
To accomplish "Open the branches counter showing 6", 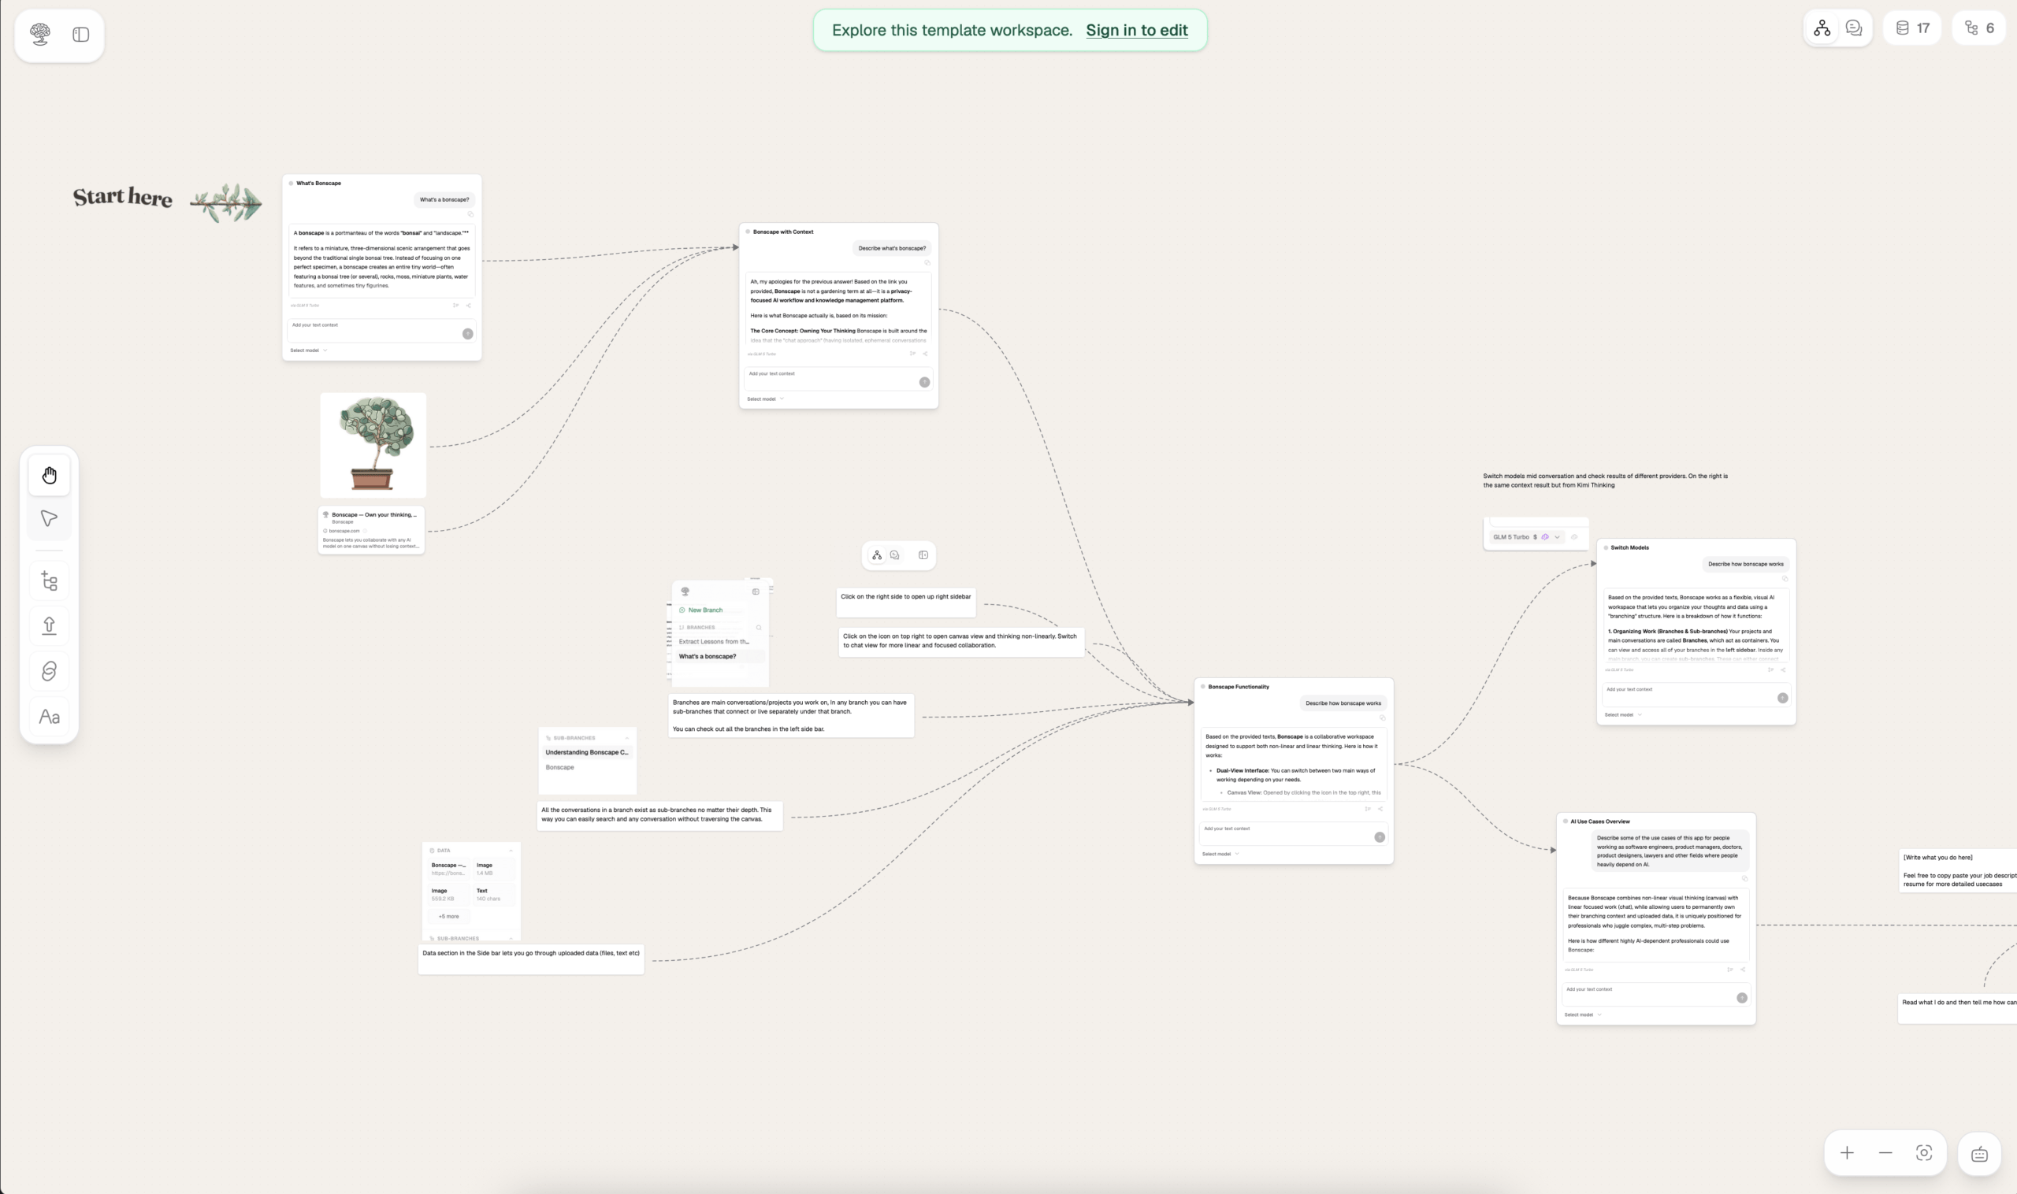I will coord(1978,28).
